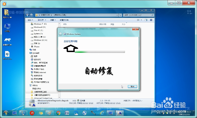Click the media player logo icon
The width and height of the screenshot is (197, 118).
pyautogui.click(x=4, y=4)
